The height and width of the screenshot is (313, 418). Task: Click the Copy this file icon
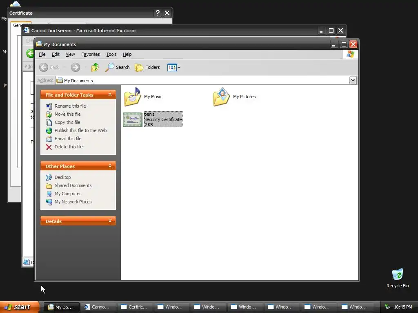(49, 123)
